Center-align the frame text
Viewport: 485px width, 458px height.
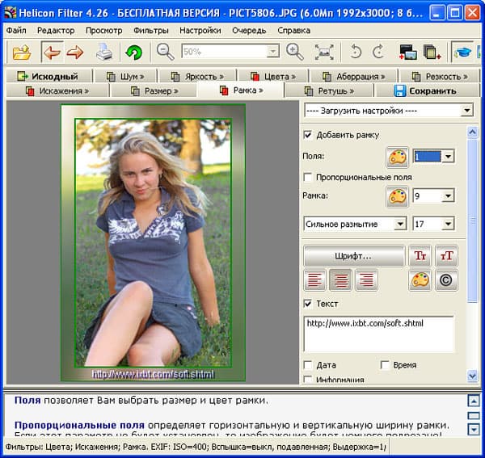[x=340, y=280]
